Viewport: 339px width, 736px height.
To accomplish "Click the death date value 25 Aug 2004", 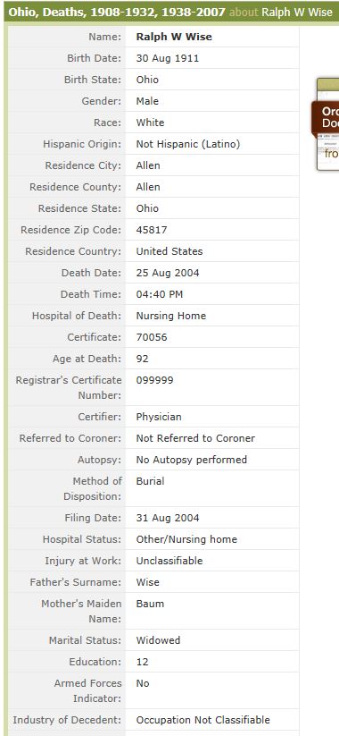I will coord(167,273).
